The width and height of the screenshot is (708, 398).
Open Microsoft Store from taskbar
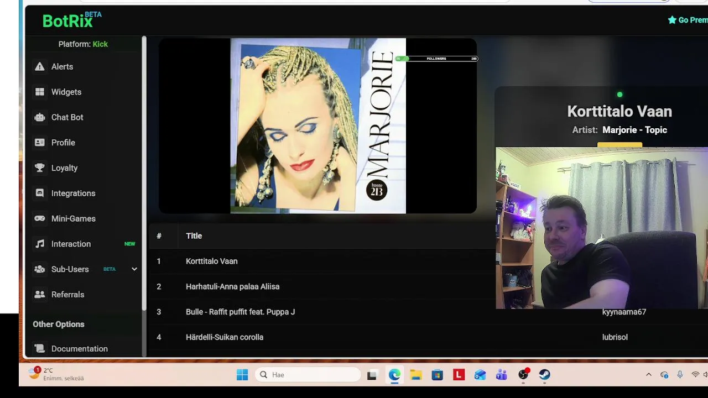(x=438, y=375)
